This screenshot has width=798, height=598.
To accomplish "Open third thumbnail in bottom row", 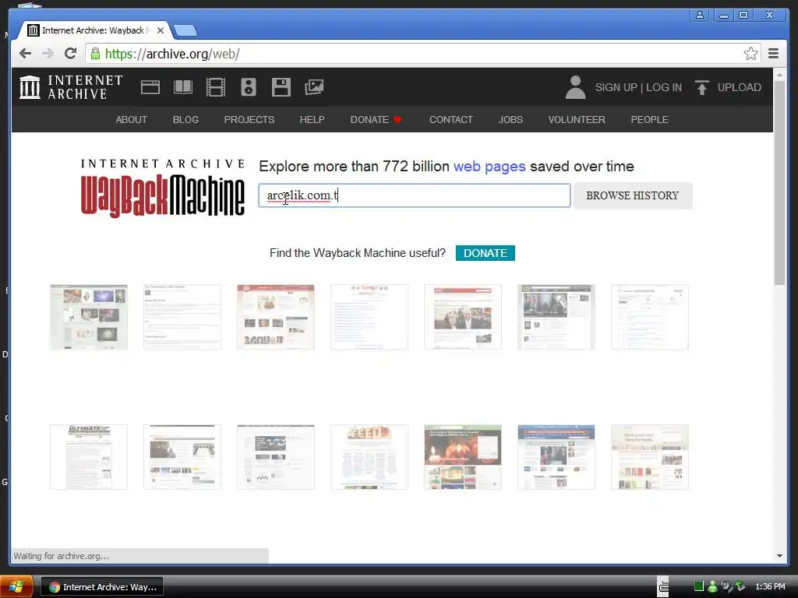I will (276, 457).
